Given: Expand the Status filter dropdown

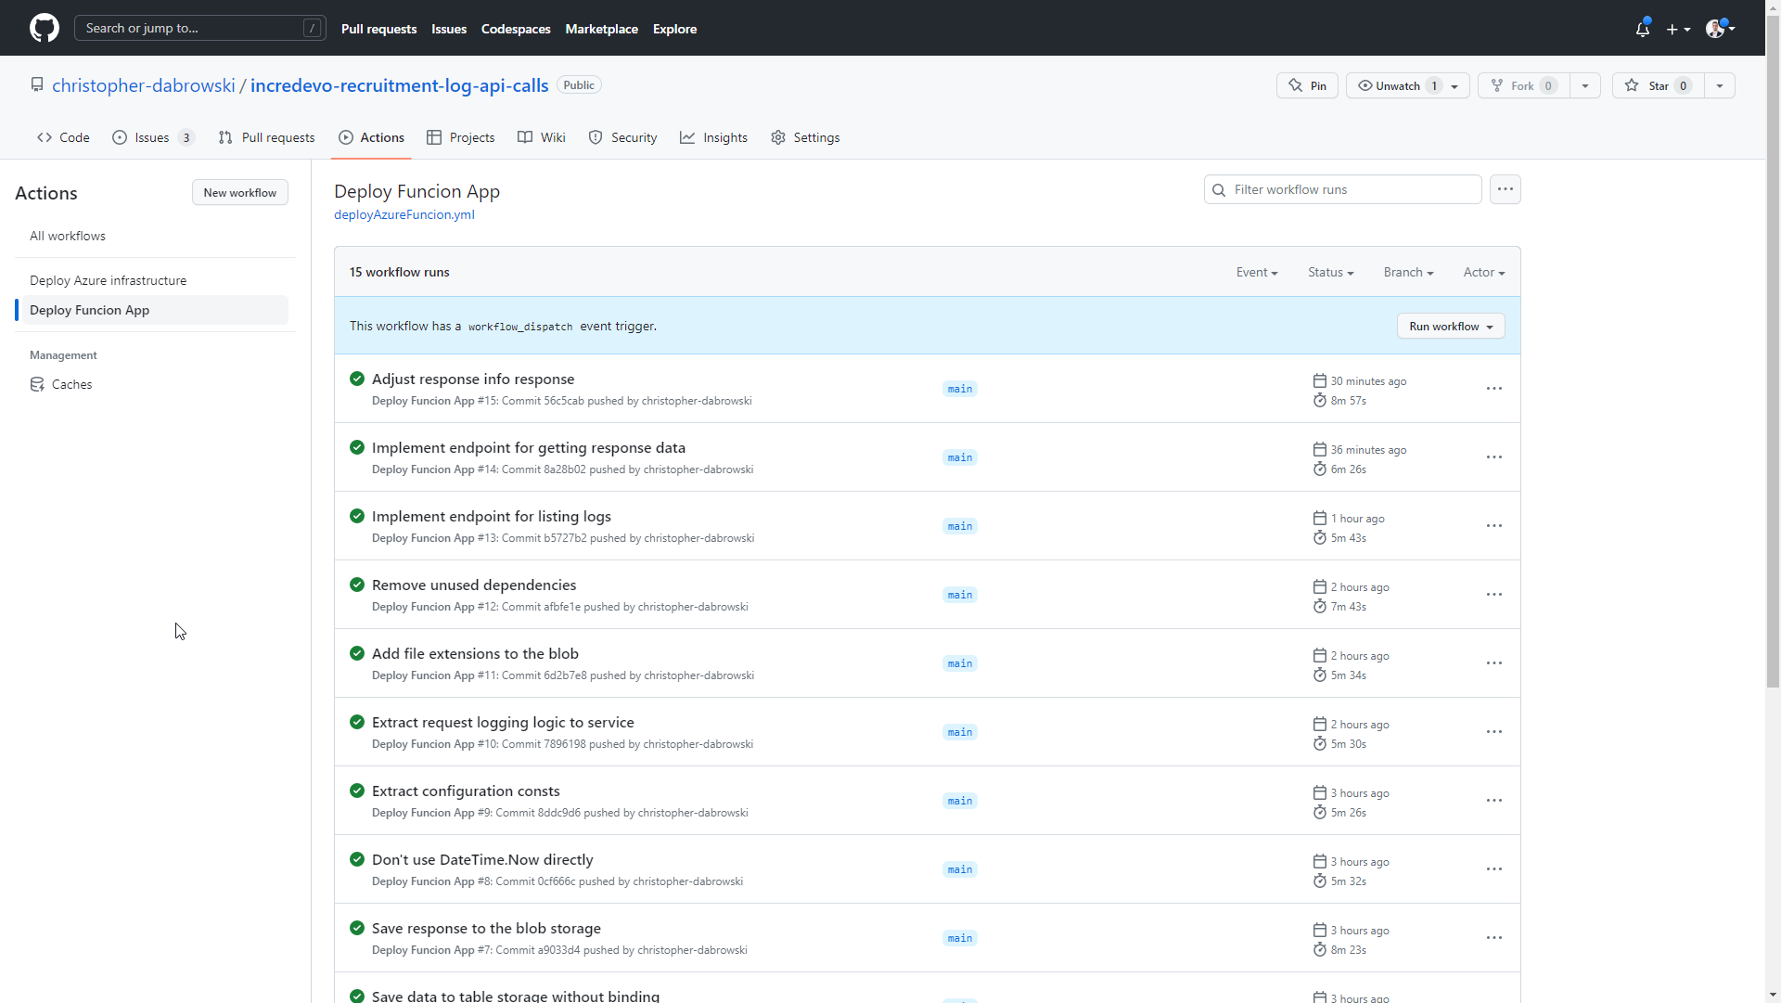Looking at the screenshot, I should (1330, 272).
